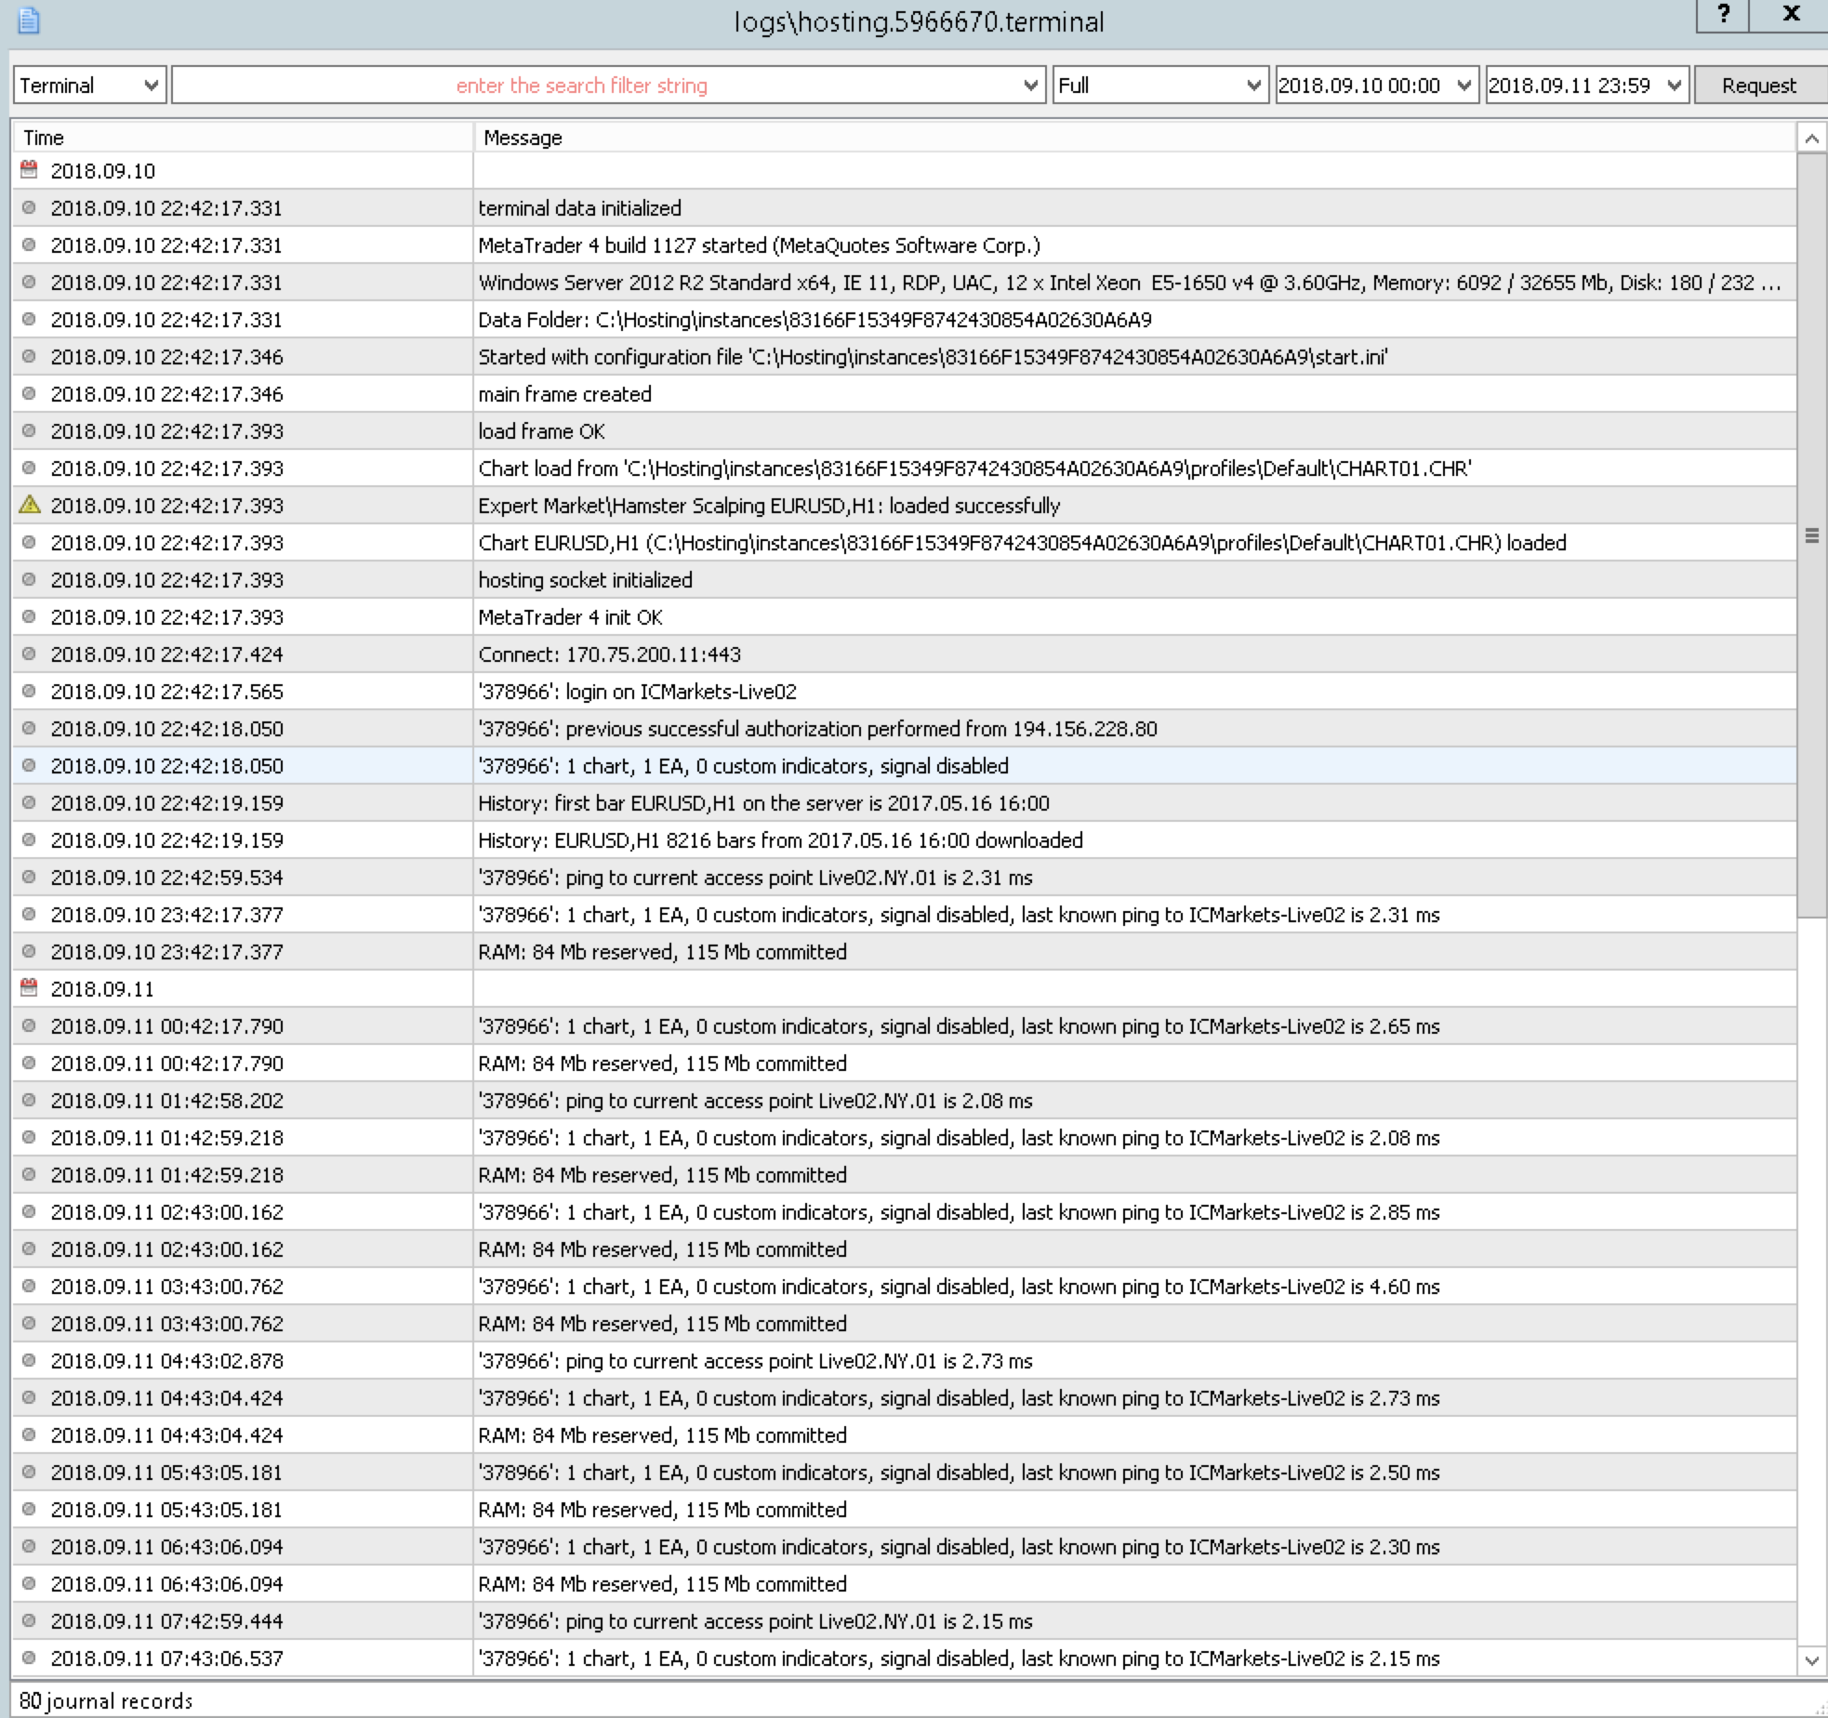
Task: Select 'Chart load from' message row
Action: click(904, 468)
